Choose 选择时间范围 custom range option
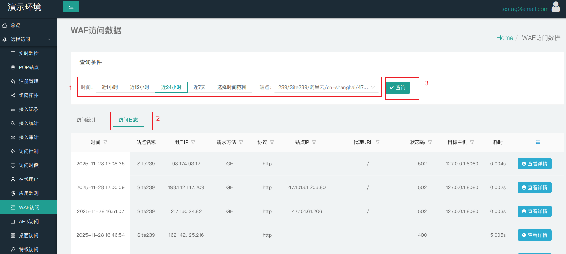The image size is (566, 254). pyautogui.click(x=232, y=87)
